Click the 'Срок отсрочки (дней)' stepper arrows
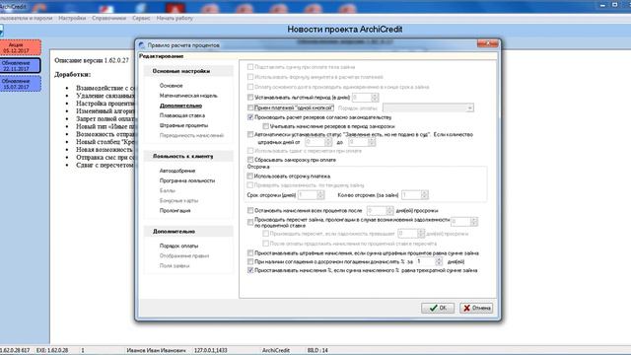The height and width of the screenshot is (355, 631). 320,195
